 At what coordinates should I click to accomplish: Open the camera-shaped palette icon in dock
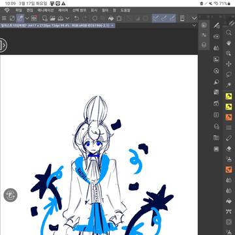(x=216, y=37)
